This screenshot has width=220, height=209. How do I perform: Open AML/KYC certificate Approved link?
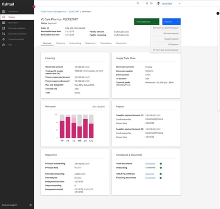click(x=150, y=174)
